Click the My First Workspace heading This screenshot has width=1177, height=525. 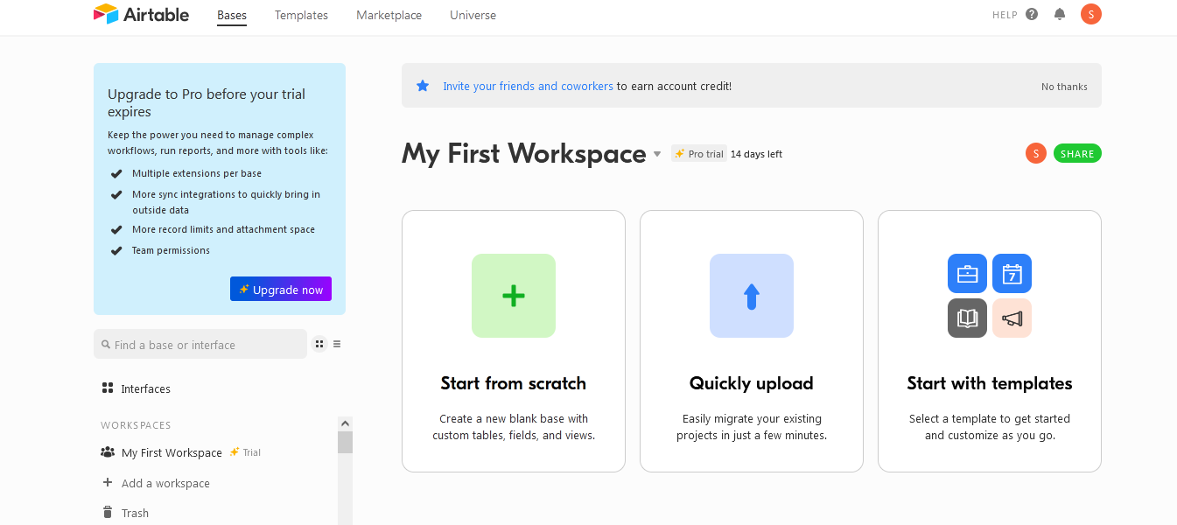pyautogui.click(x=524, y=153)
